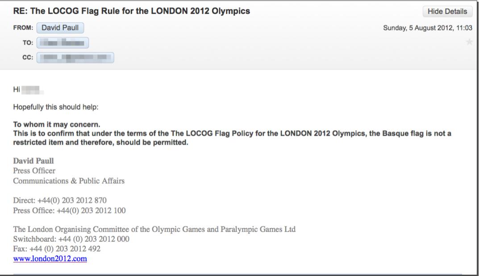The width and height of the screenshot is (479, 276).
Task: Click the date Sunday, 5 August 2012
Action: pos(427,28)
